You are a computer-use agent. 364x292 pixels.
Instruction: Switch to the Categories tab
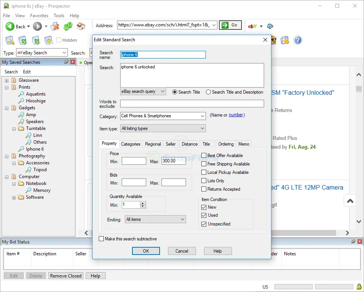tap(131, 144)
